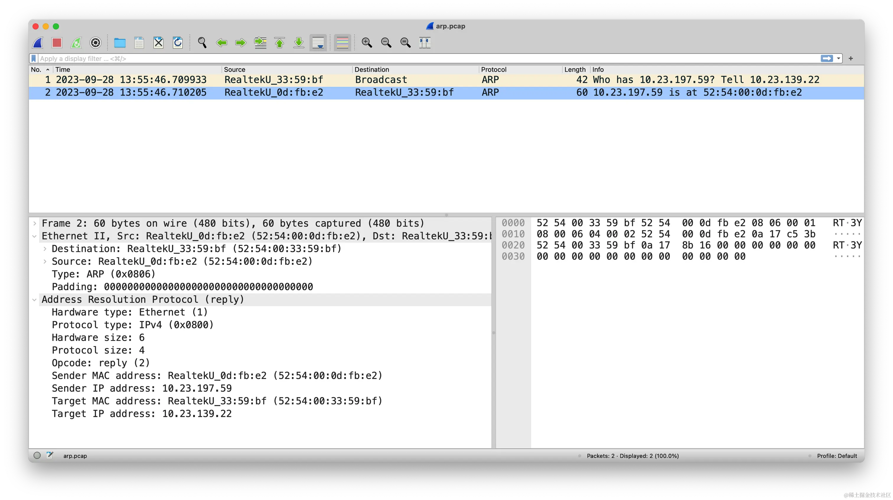
Task: Open the find packet magnifier tool
Action: click(202, 43)
